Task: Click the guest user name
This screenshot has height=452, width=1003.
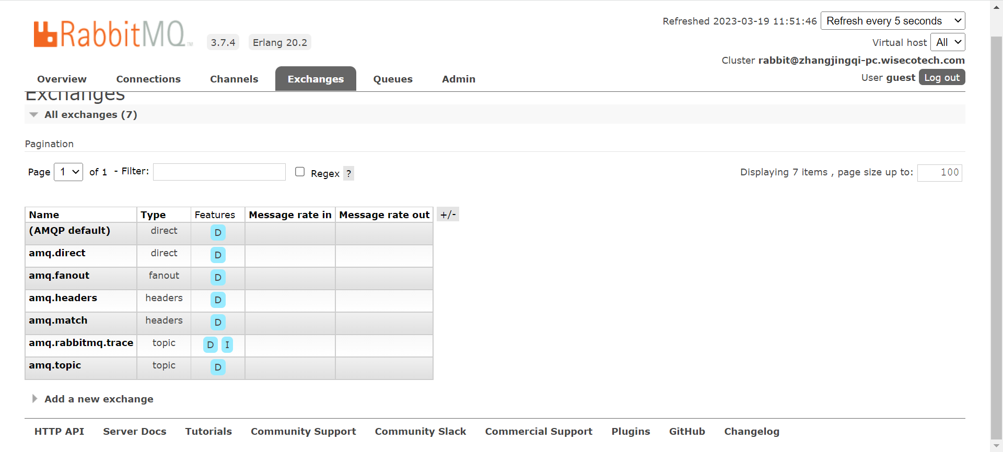Action: click(x=901, y=77)
